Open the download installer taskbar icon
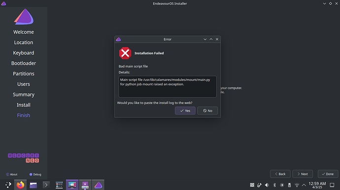Image resolution: width=340 pixels, height=190 pixels. pos(85,185)
